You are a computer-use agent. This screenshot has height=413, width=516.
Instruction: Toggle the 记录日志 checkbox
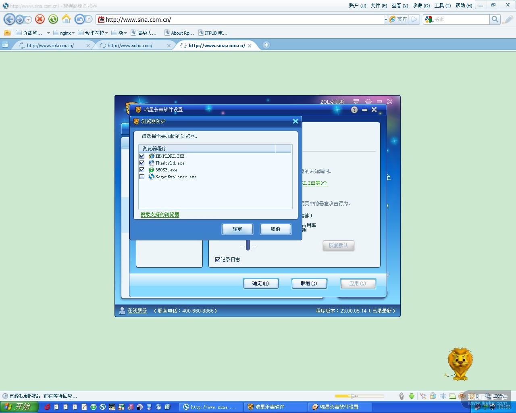point(218,260)
